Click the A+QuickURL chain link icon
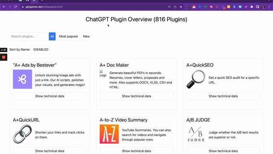 point(23,134)
